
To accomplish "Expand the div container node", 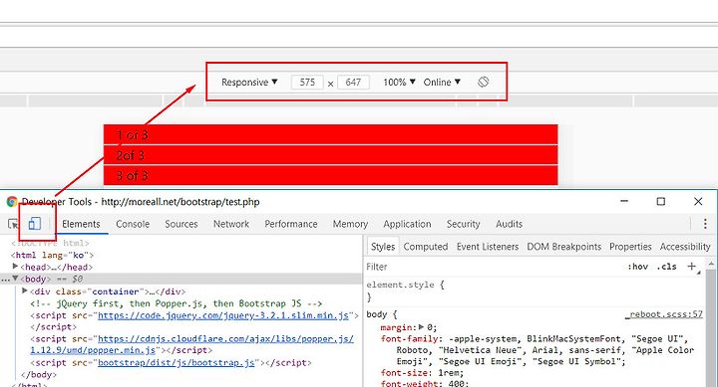I will [x=25, y=290].
